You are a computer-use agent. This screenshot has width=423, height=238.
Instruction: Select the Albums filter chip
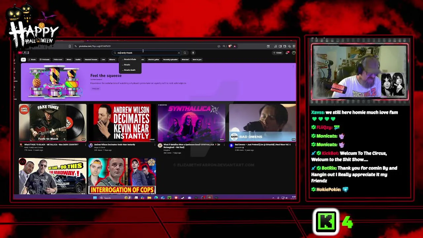click(112, 59)
